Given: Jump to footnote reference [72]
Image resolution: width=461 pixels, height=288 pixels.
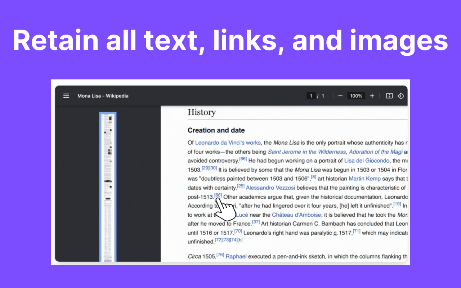Looking at the screenshot, I should click(219, 240).
